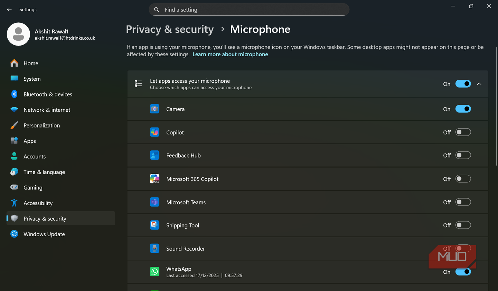Screen dimensions: 498x291
Task: Click the System monitor icon
Action: tap(14, 79)
